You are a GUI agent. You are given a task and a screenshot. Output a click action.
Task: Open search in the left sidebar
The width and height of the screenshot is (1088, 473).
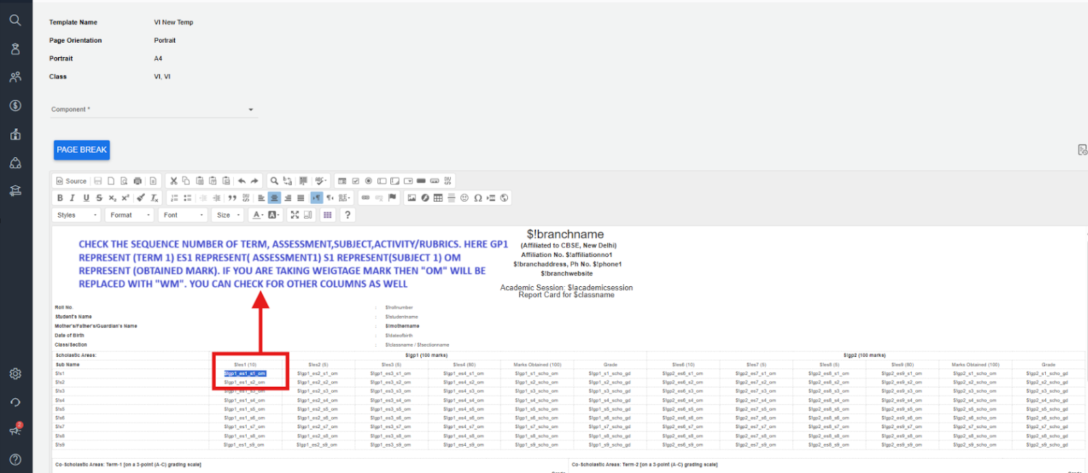coord(15,20)
